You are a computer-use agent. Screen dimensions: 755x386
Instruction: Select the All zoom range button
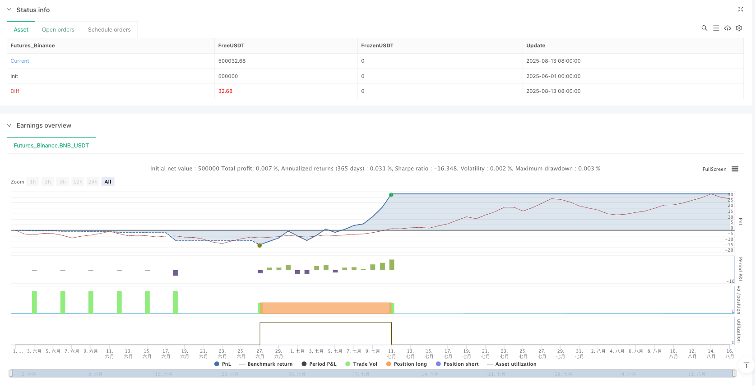coord(108,182)
